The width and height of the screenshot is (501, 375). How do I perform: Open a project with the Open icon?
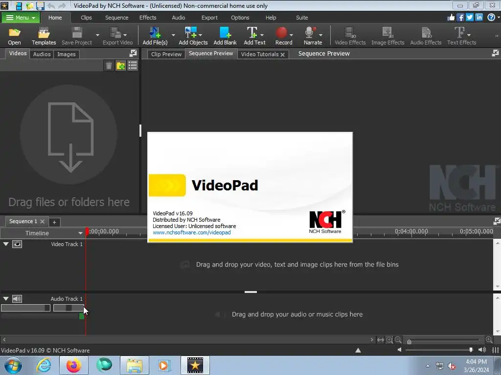click(14, 33)
